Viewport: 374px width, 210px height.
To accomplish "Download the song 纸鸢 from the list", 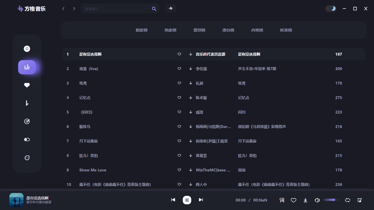I will click(x=190, y=83).
